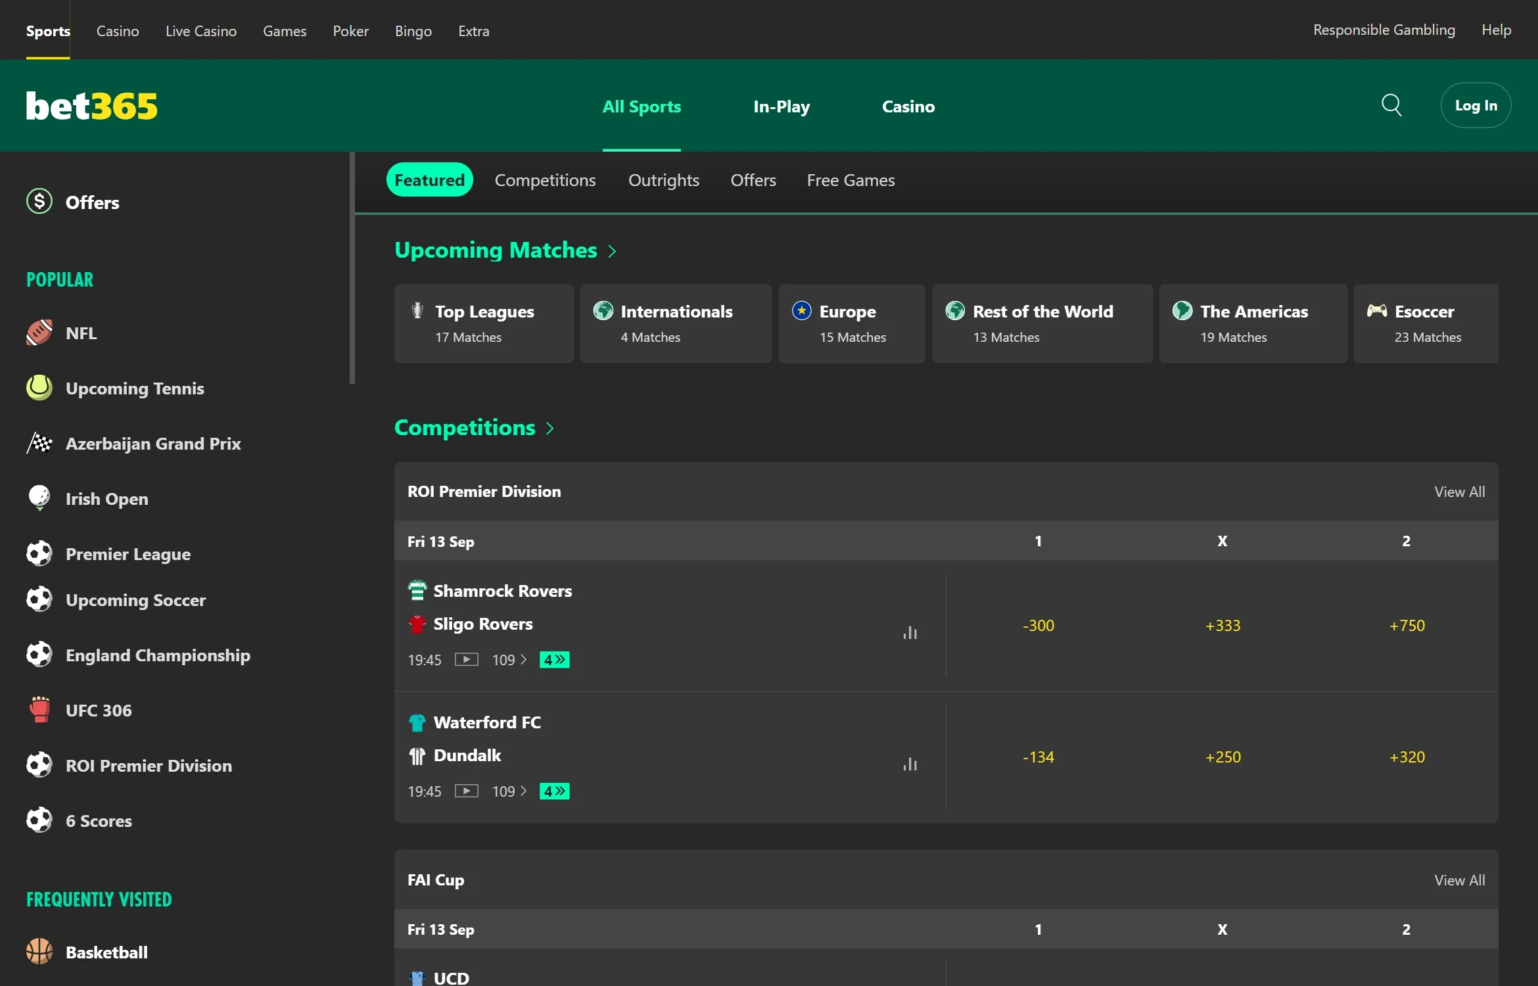
Task: Click the sidebar vertical scrollbar
Action: (352, 268)
